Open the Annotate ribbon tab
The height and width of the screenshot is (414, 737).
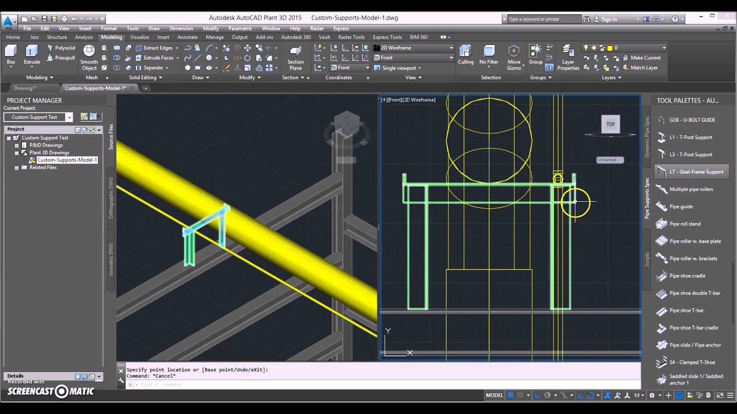tap(187, 37)
